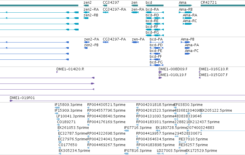Open the EK212437.5prime EST
The width and height of the screenshot is (245, 155).
204,122
